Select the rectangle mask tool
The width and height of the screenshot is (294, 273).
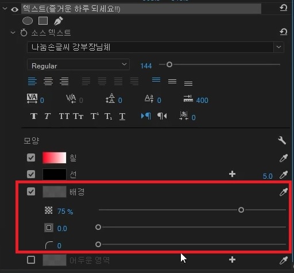[x=43, y=21]
